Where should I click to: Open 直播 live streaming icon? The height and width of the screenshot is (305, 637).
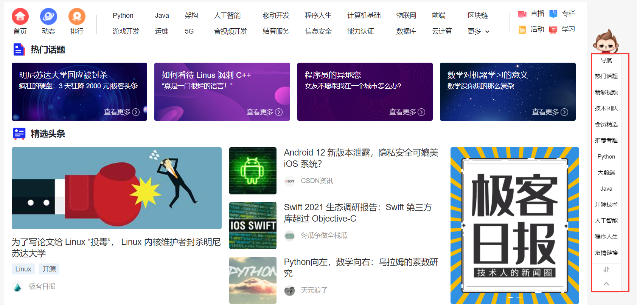[x=522, y=14]
